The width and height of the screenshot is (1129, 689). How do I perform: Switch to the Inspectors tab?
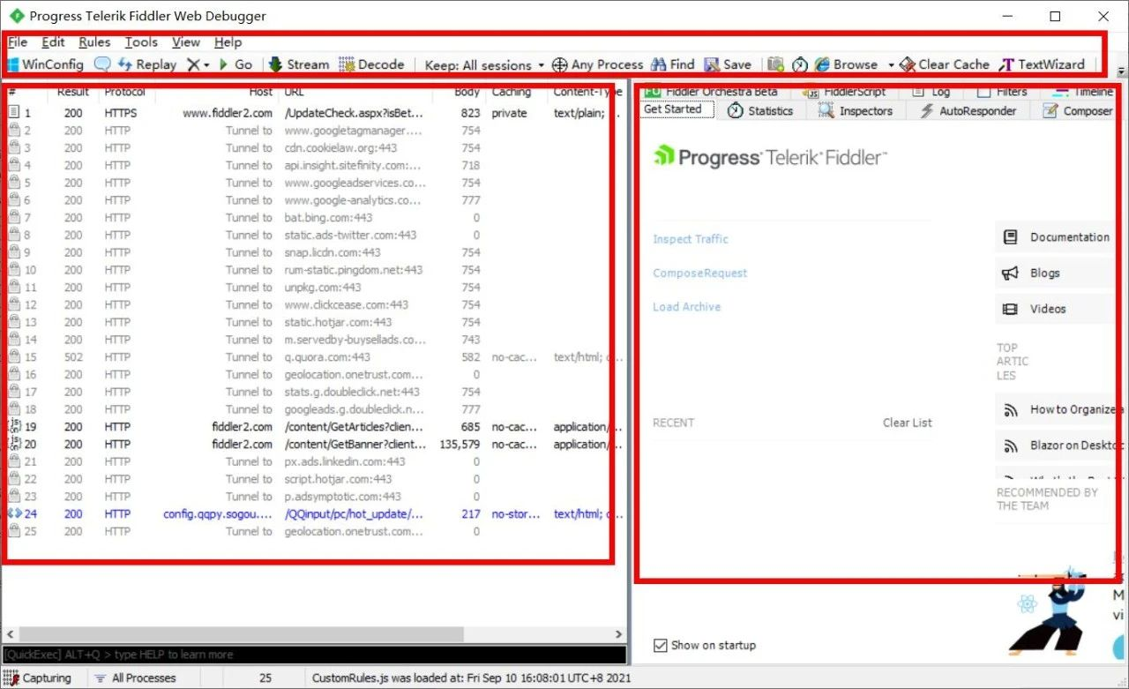[x=856, y=110]
